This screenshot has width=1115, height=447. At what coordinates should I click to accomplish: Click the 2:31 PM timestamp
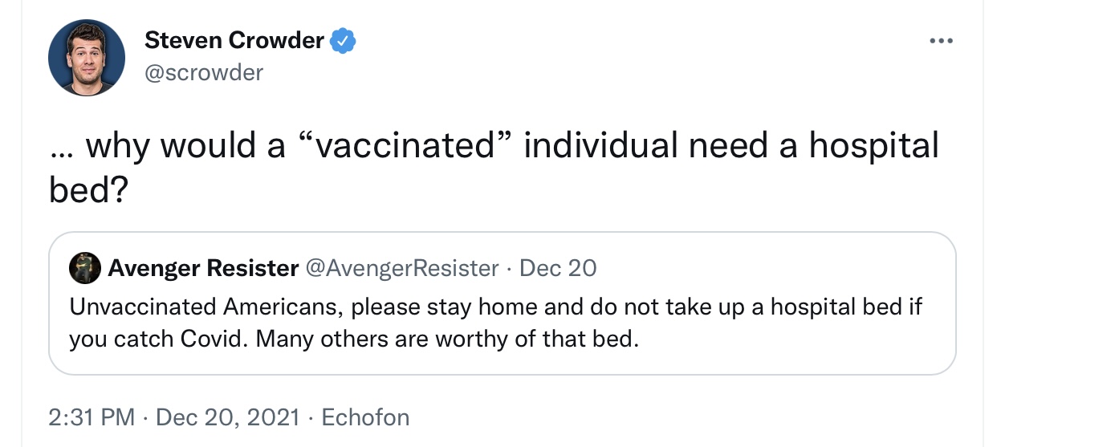pos(91,417)
